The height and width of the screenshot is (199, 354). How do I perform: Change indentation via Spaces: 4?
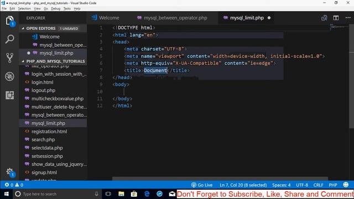click(x=282, y=185)
